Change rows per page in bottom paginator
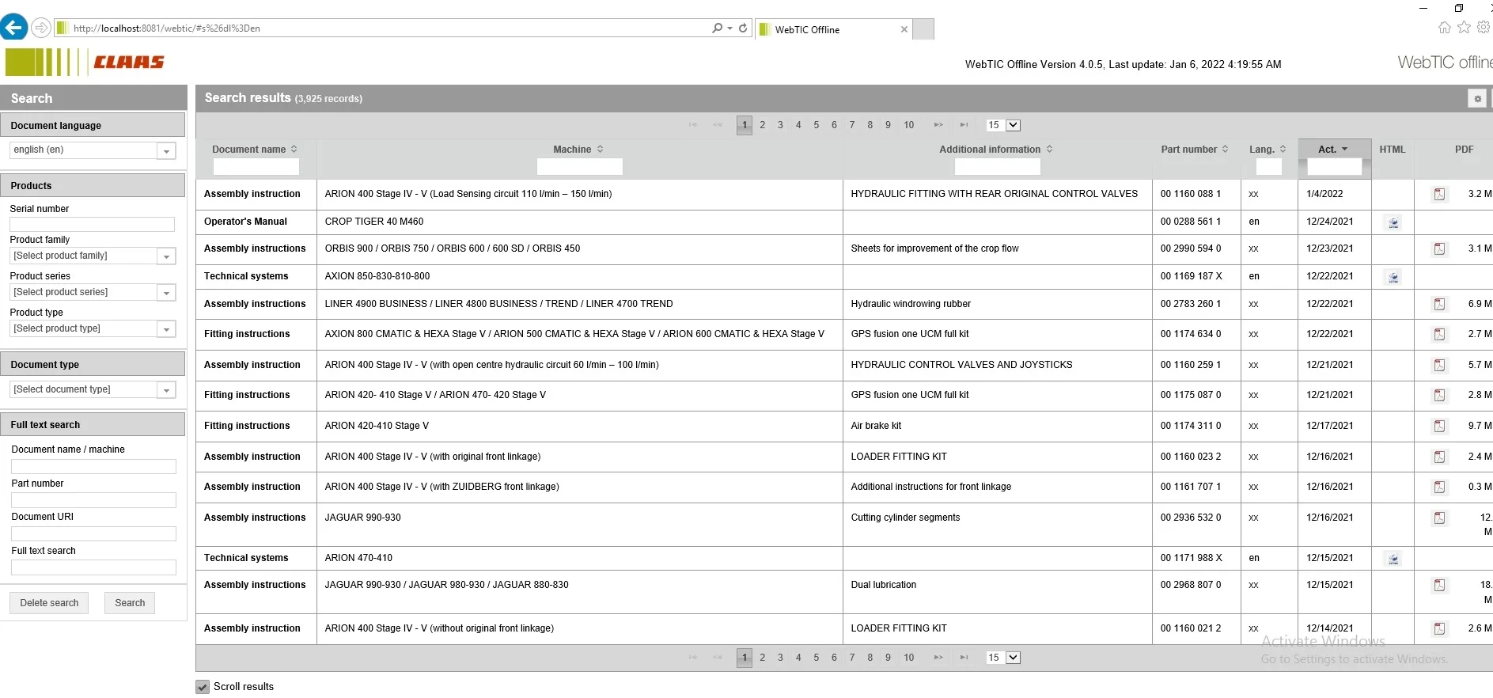 (x=1003, y=658)
